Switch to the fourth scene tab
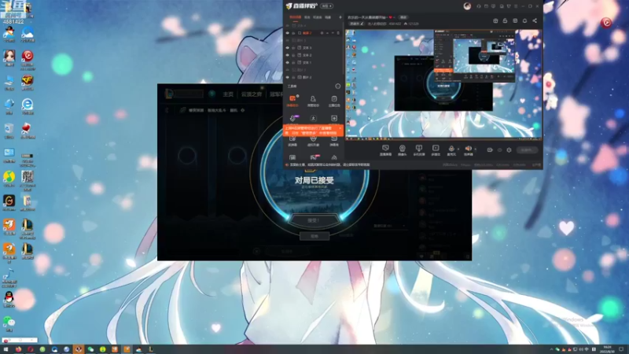This screenshot has height=354, width=629. 328,17
